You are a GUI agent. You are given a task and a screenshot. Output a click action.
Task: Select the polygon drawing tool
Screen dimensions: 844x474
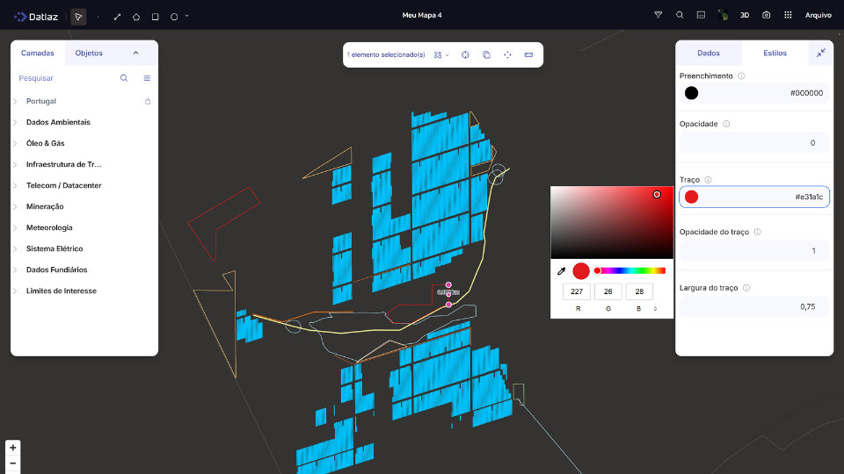[136, 16]
